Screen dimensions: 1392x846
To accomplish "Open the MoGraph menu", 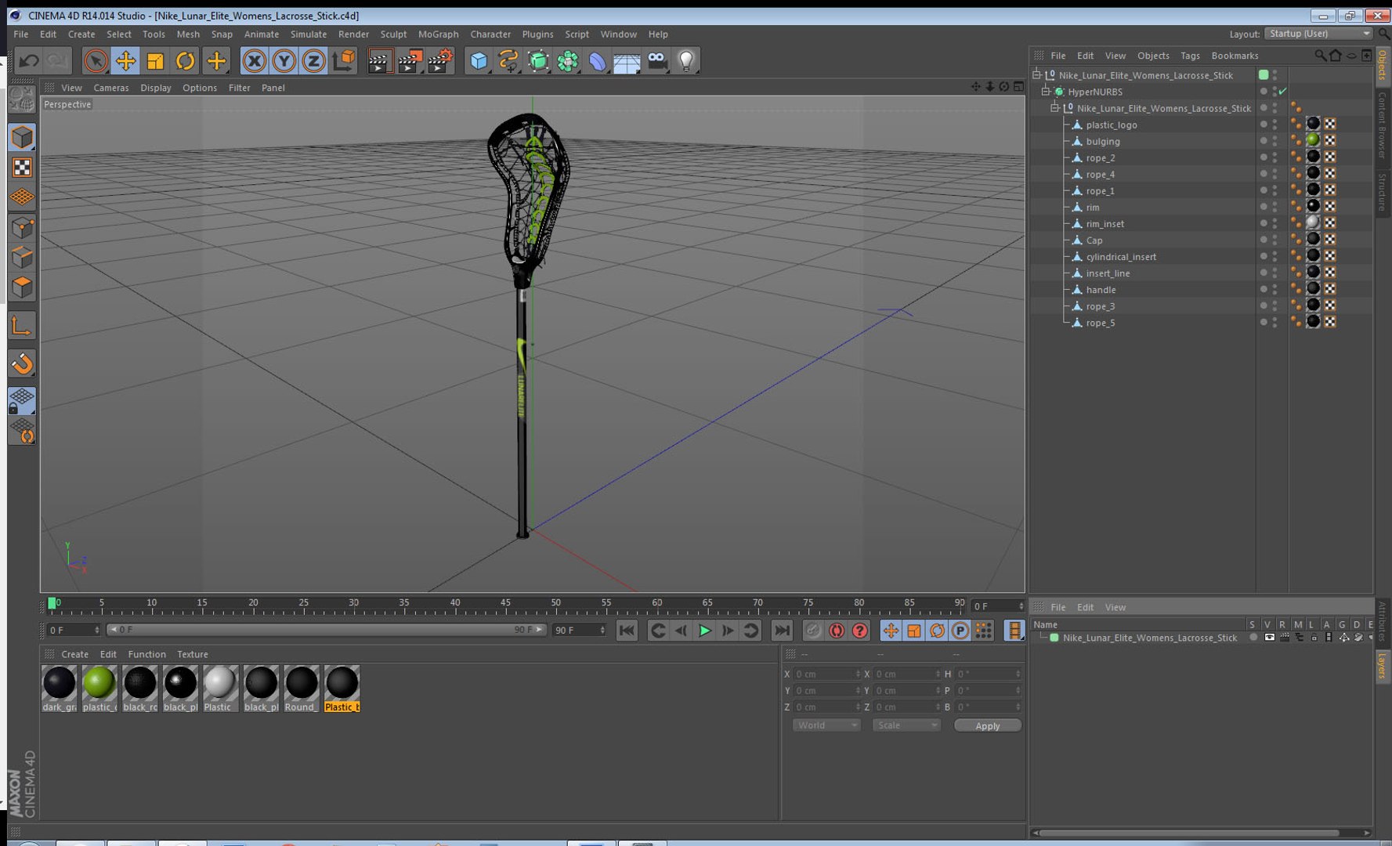I will click(438, 34).
